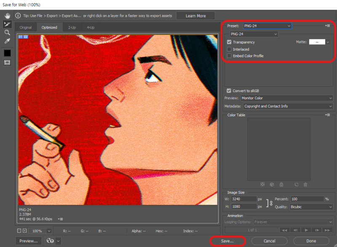This screenshot has width=337, height=247.
Task: Click the white Matte color swatch
Action: 317,42
